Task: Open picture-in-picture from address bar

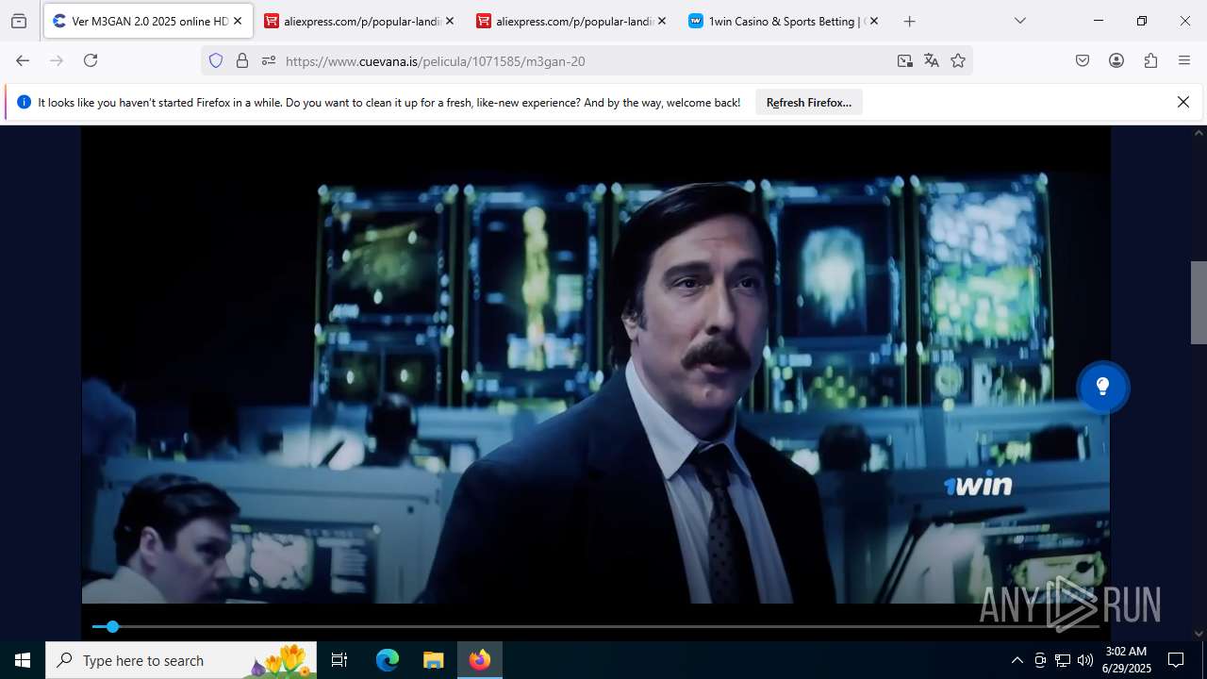Action: point(905,60)
